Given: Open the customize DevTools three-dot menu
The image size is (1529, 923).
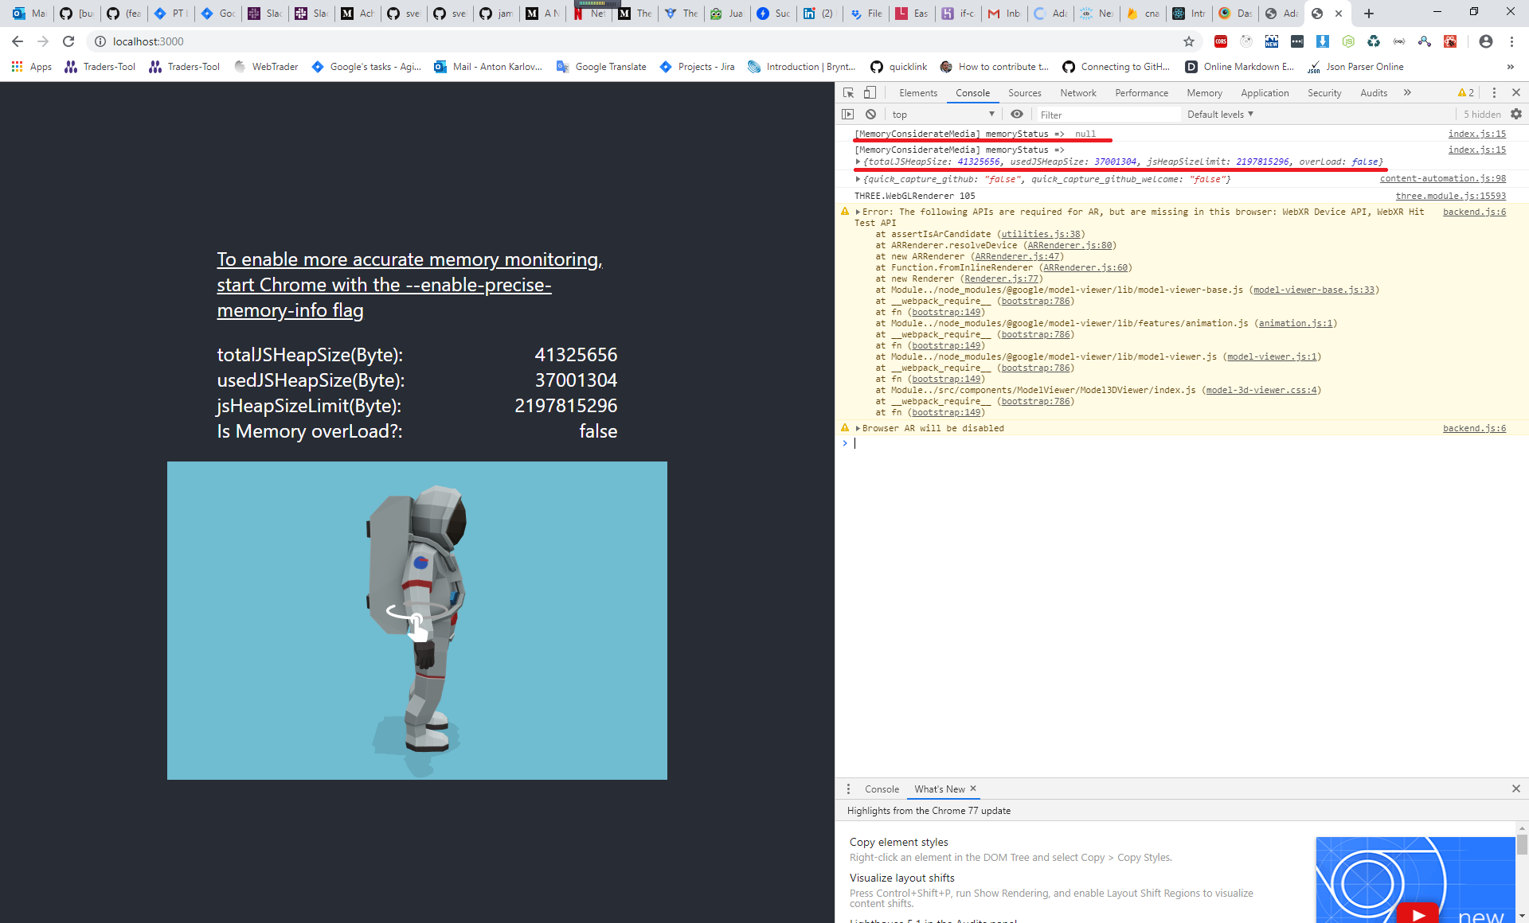Looking at the screenshot, I should [x=1494, y=92].
